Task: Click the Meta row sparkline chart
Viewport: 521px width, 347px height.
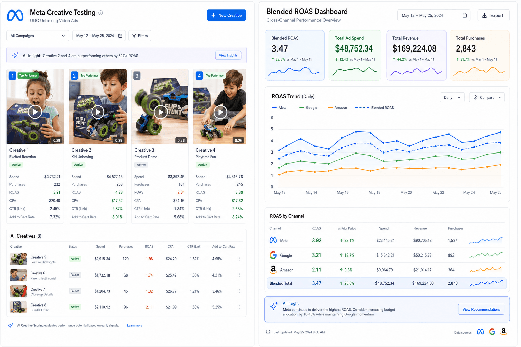Action: click(x=486, y=240)
